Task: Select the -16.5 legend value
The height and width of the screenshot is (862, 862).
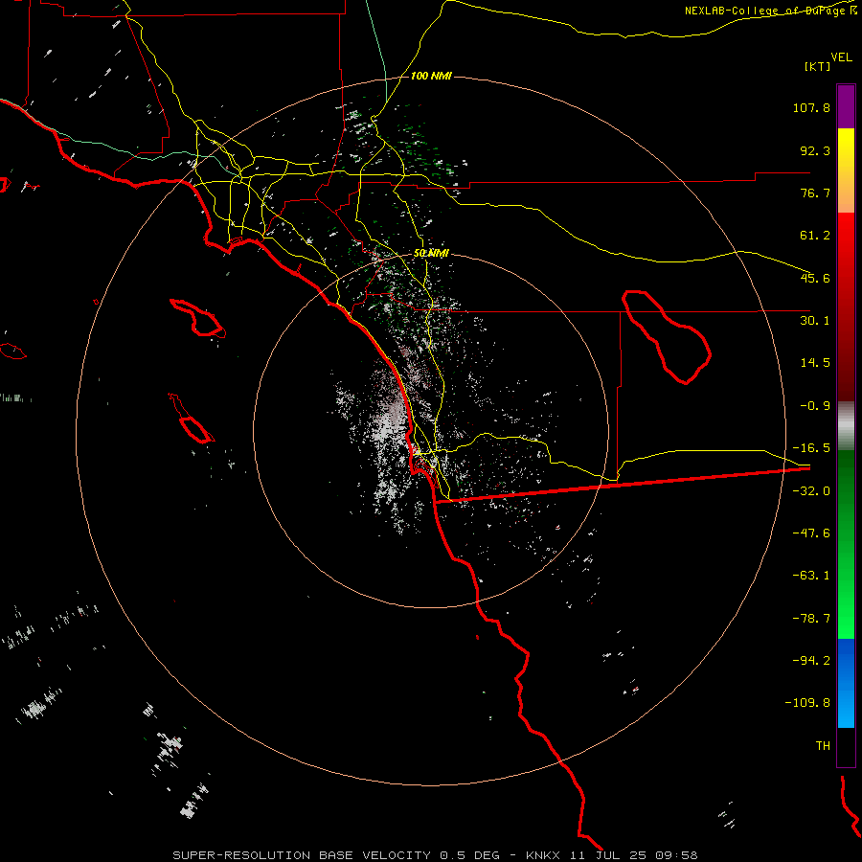Action: [x=811, y=448]
